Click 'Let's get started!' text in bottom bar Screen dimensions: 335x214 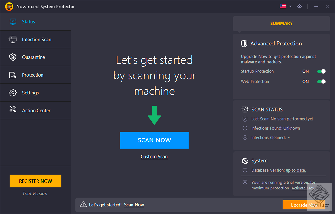[x=105, y=205]
